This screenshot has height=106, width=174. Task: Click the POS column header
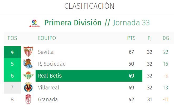pyautogui.click(x=12, y=38)
